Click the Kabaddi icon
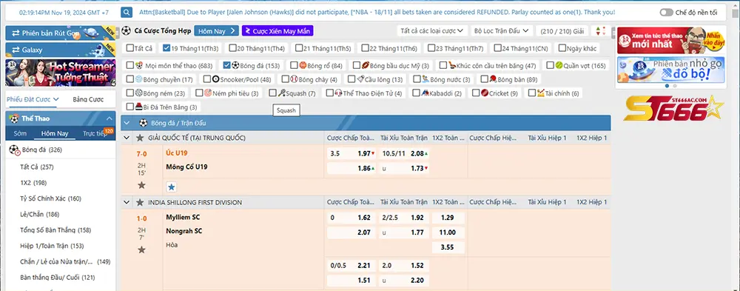The width and height of the screenshot is (740, 291). point(425,93)
